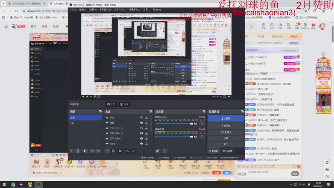Viewport: 334px width, 188px height.
Task: Click 开始录制 start recording button
Action: pyautogui.click(x=226, y=126)
